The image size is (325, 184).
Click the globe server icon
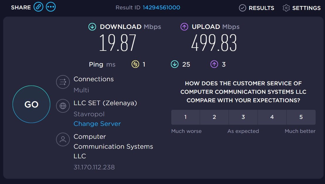(x=63, y=106)
